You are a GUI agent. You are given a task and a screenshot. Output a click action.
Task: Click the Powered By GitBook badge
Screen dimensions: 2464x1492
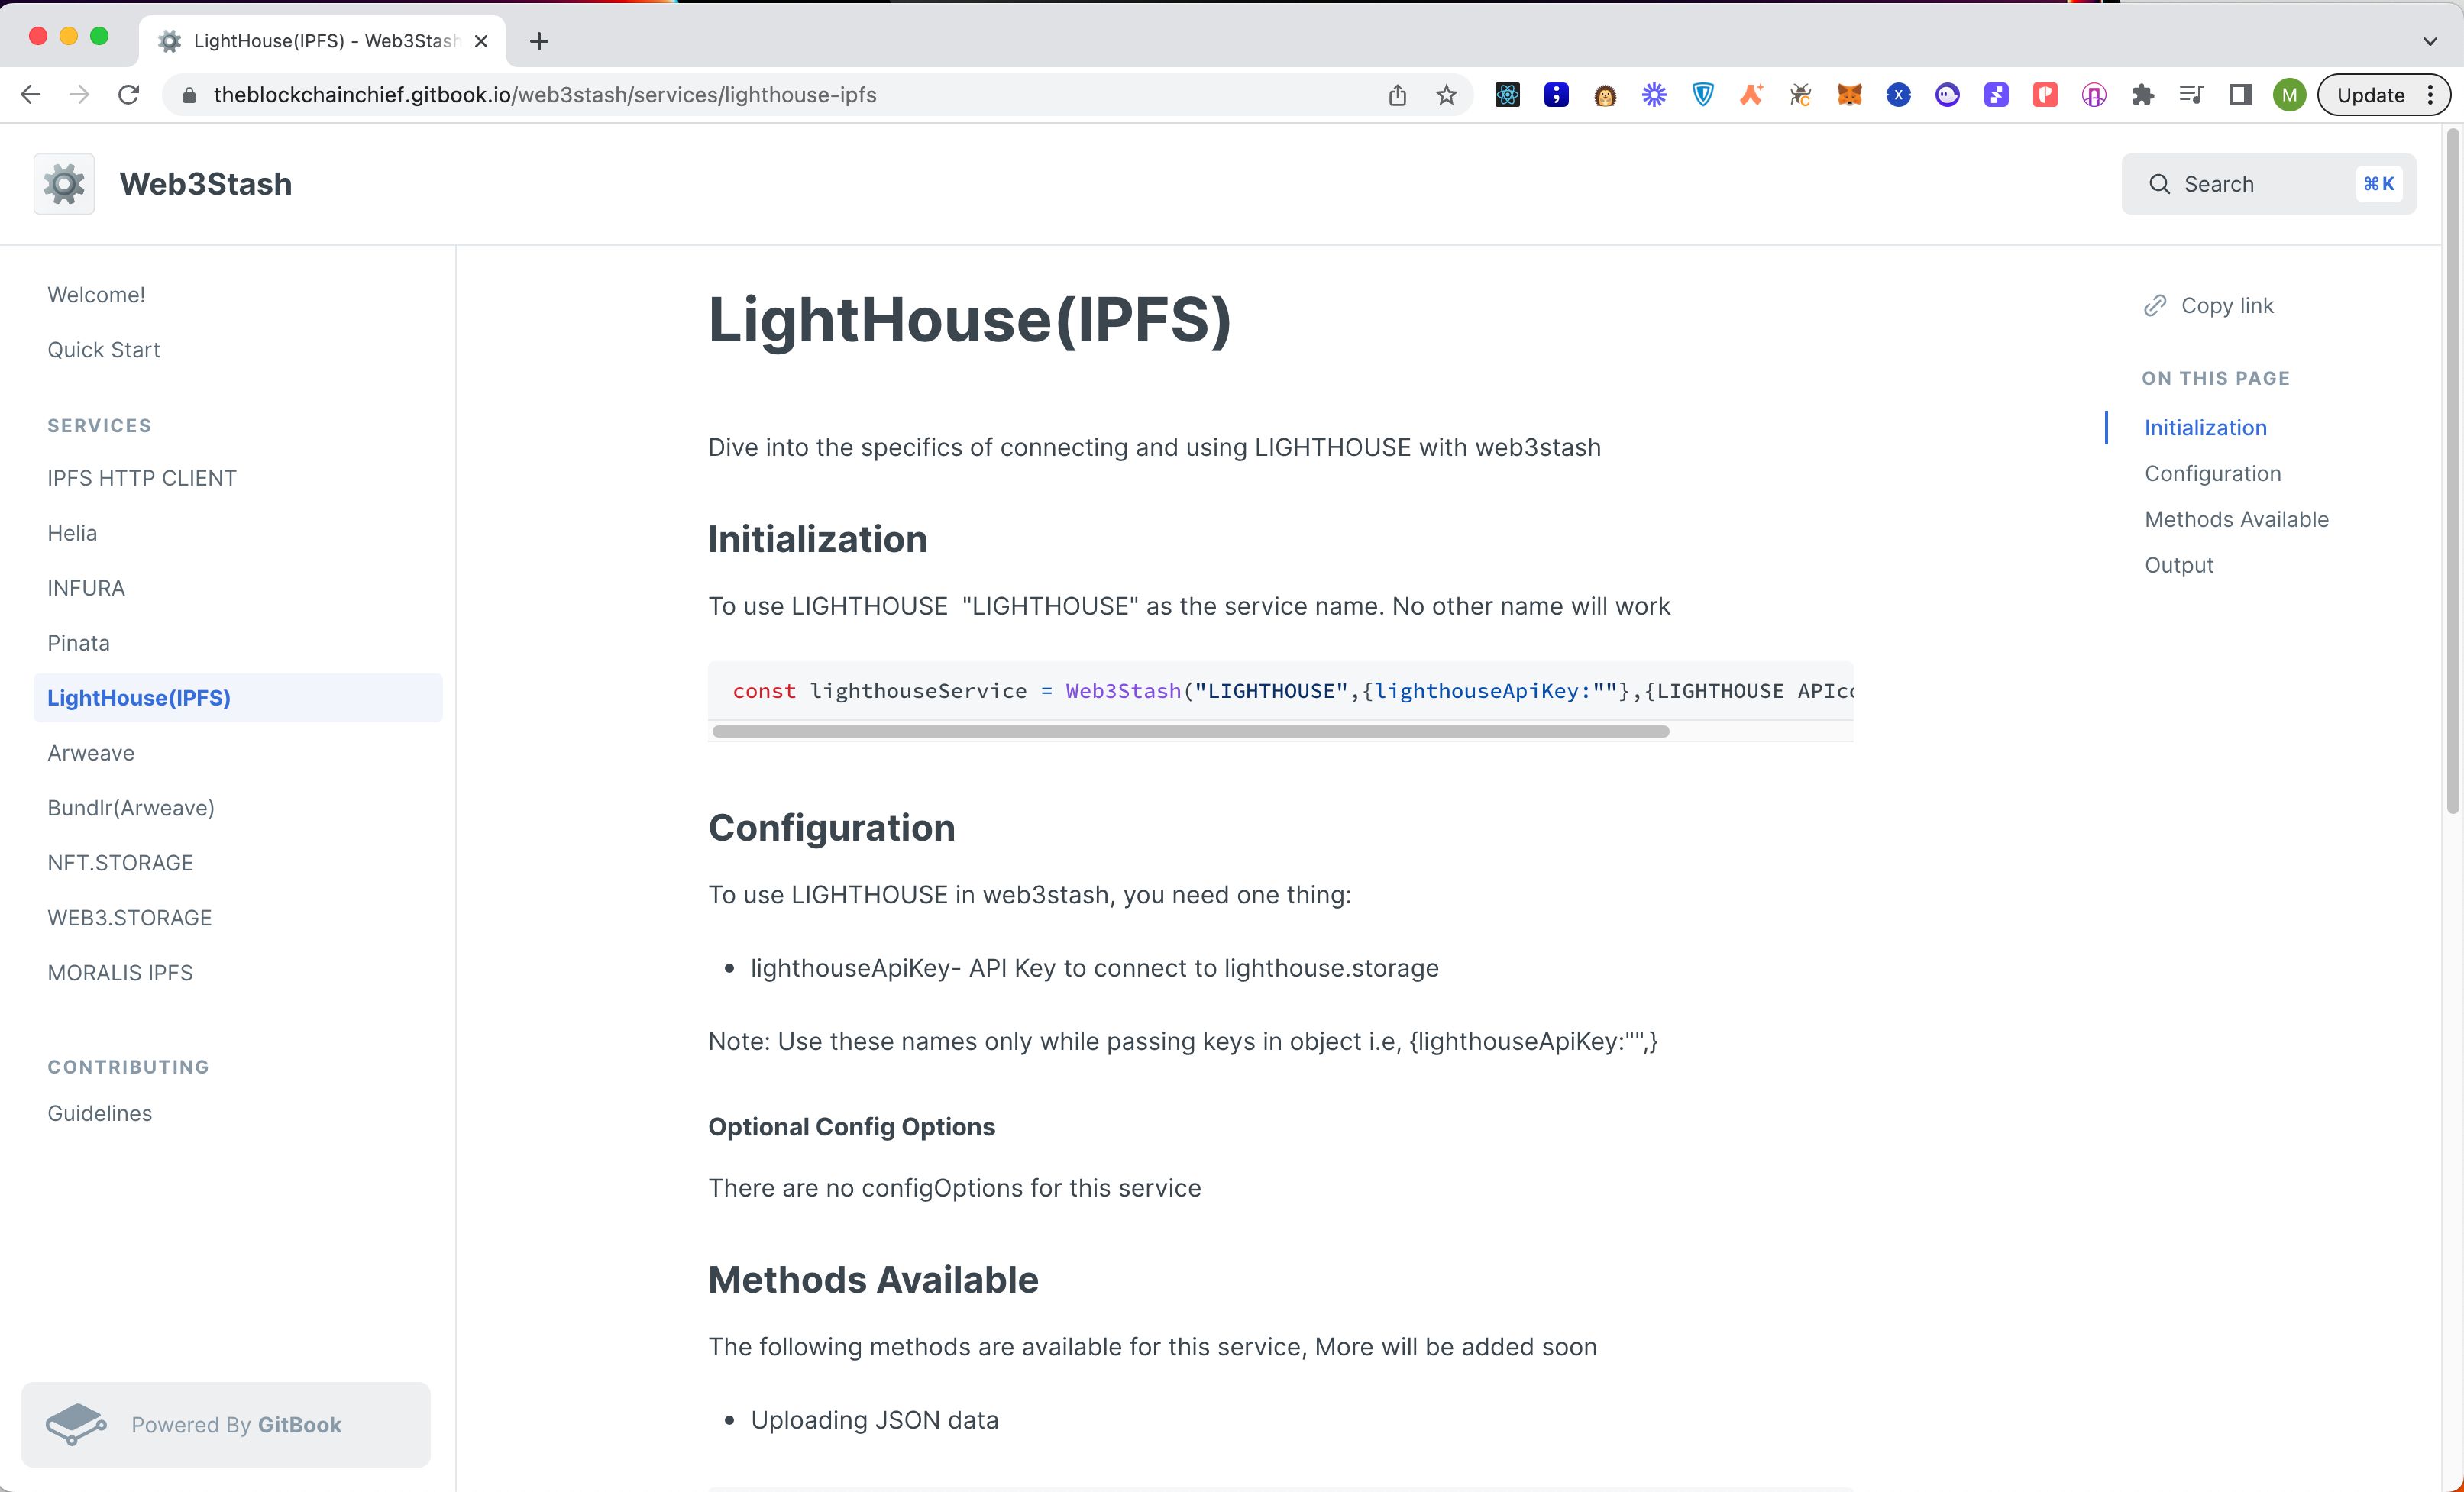(226, 1424)
